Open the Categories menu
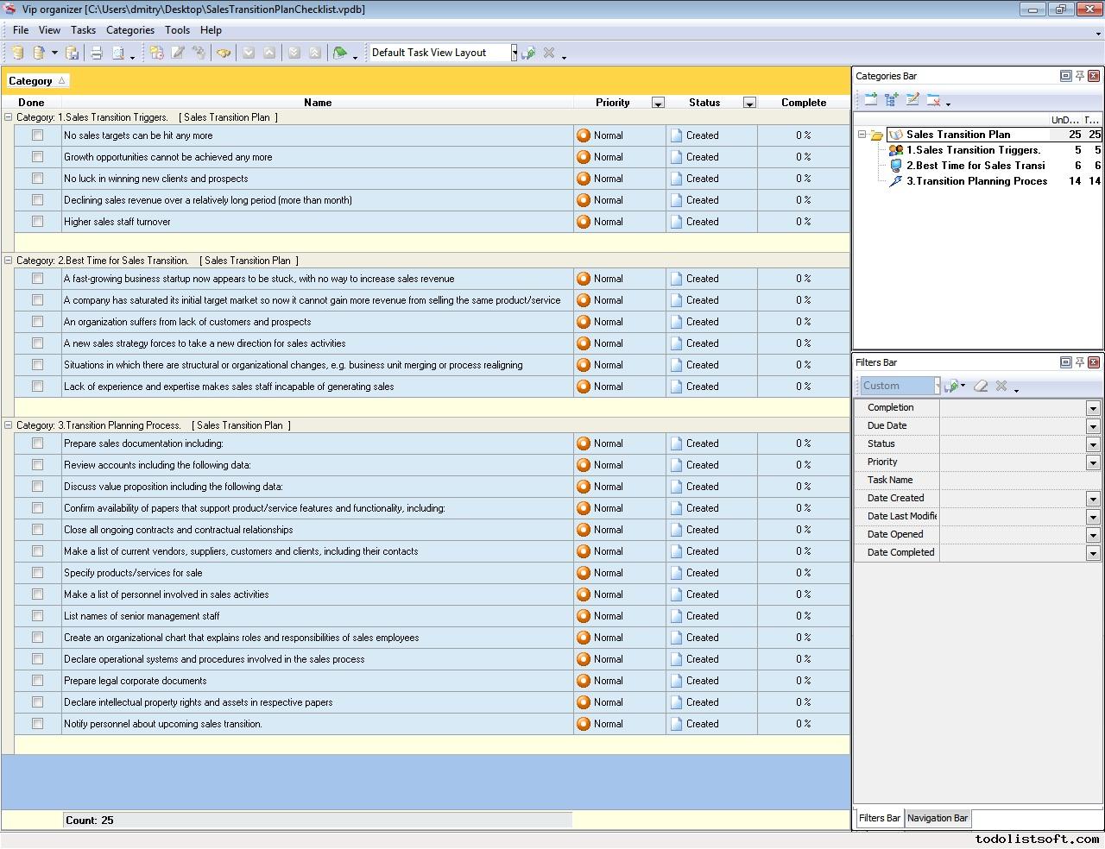This screenshot has height=849, width=1105. coord(129,30)
